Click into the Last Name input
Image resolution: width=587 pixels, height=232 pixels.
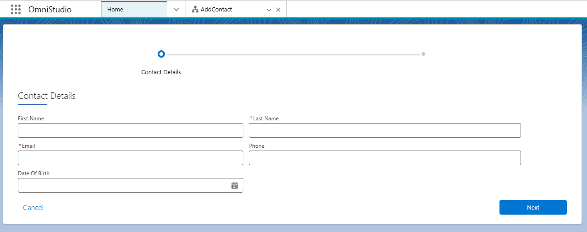tap(384, 130)
